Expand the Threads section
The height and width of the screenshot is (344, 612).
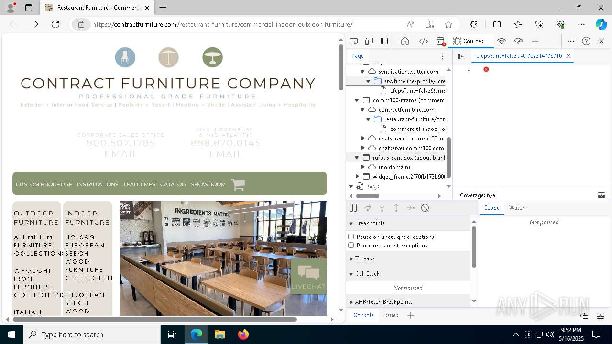[351, 258]
